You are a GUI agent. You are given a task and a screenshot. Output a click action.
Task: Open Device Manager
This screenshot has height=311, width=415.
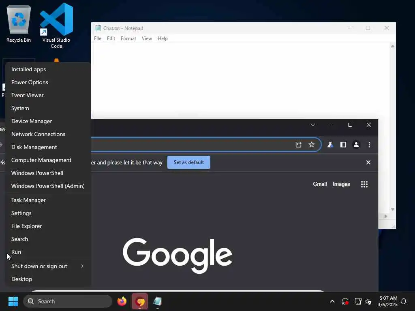(x=48, y=121)
